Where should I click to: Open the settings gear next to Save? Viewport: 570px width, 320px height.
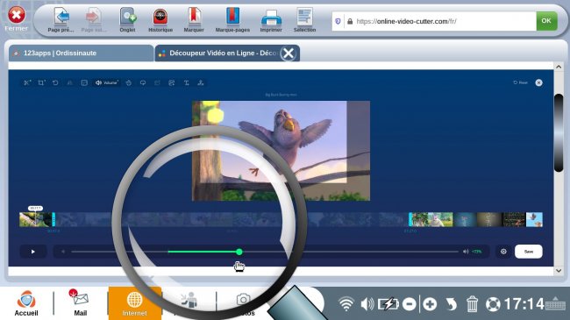click(503, 252)
